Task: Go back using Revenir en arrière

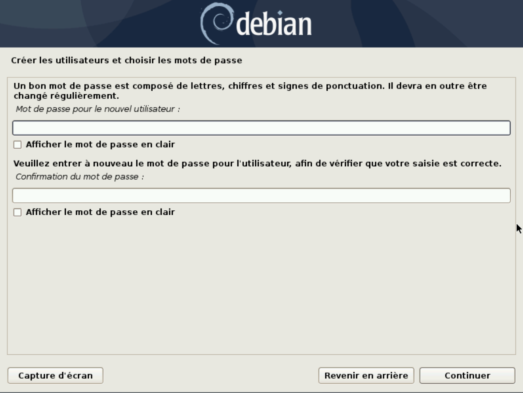Action: (x=366, y=376)
